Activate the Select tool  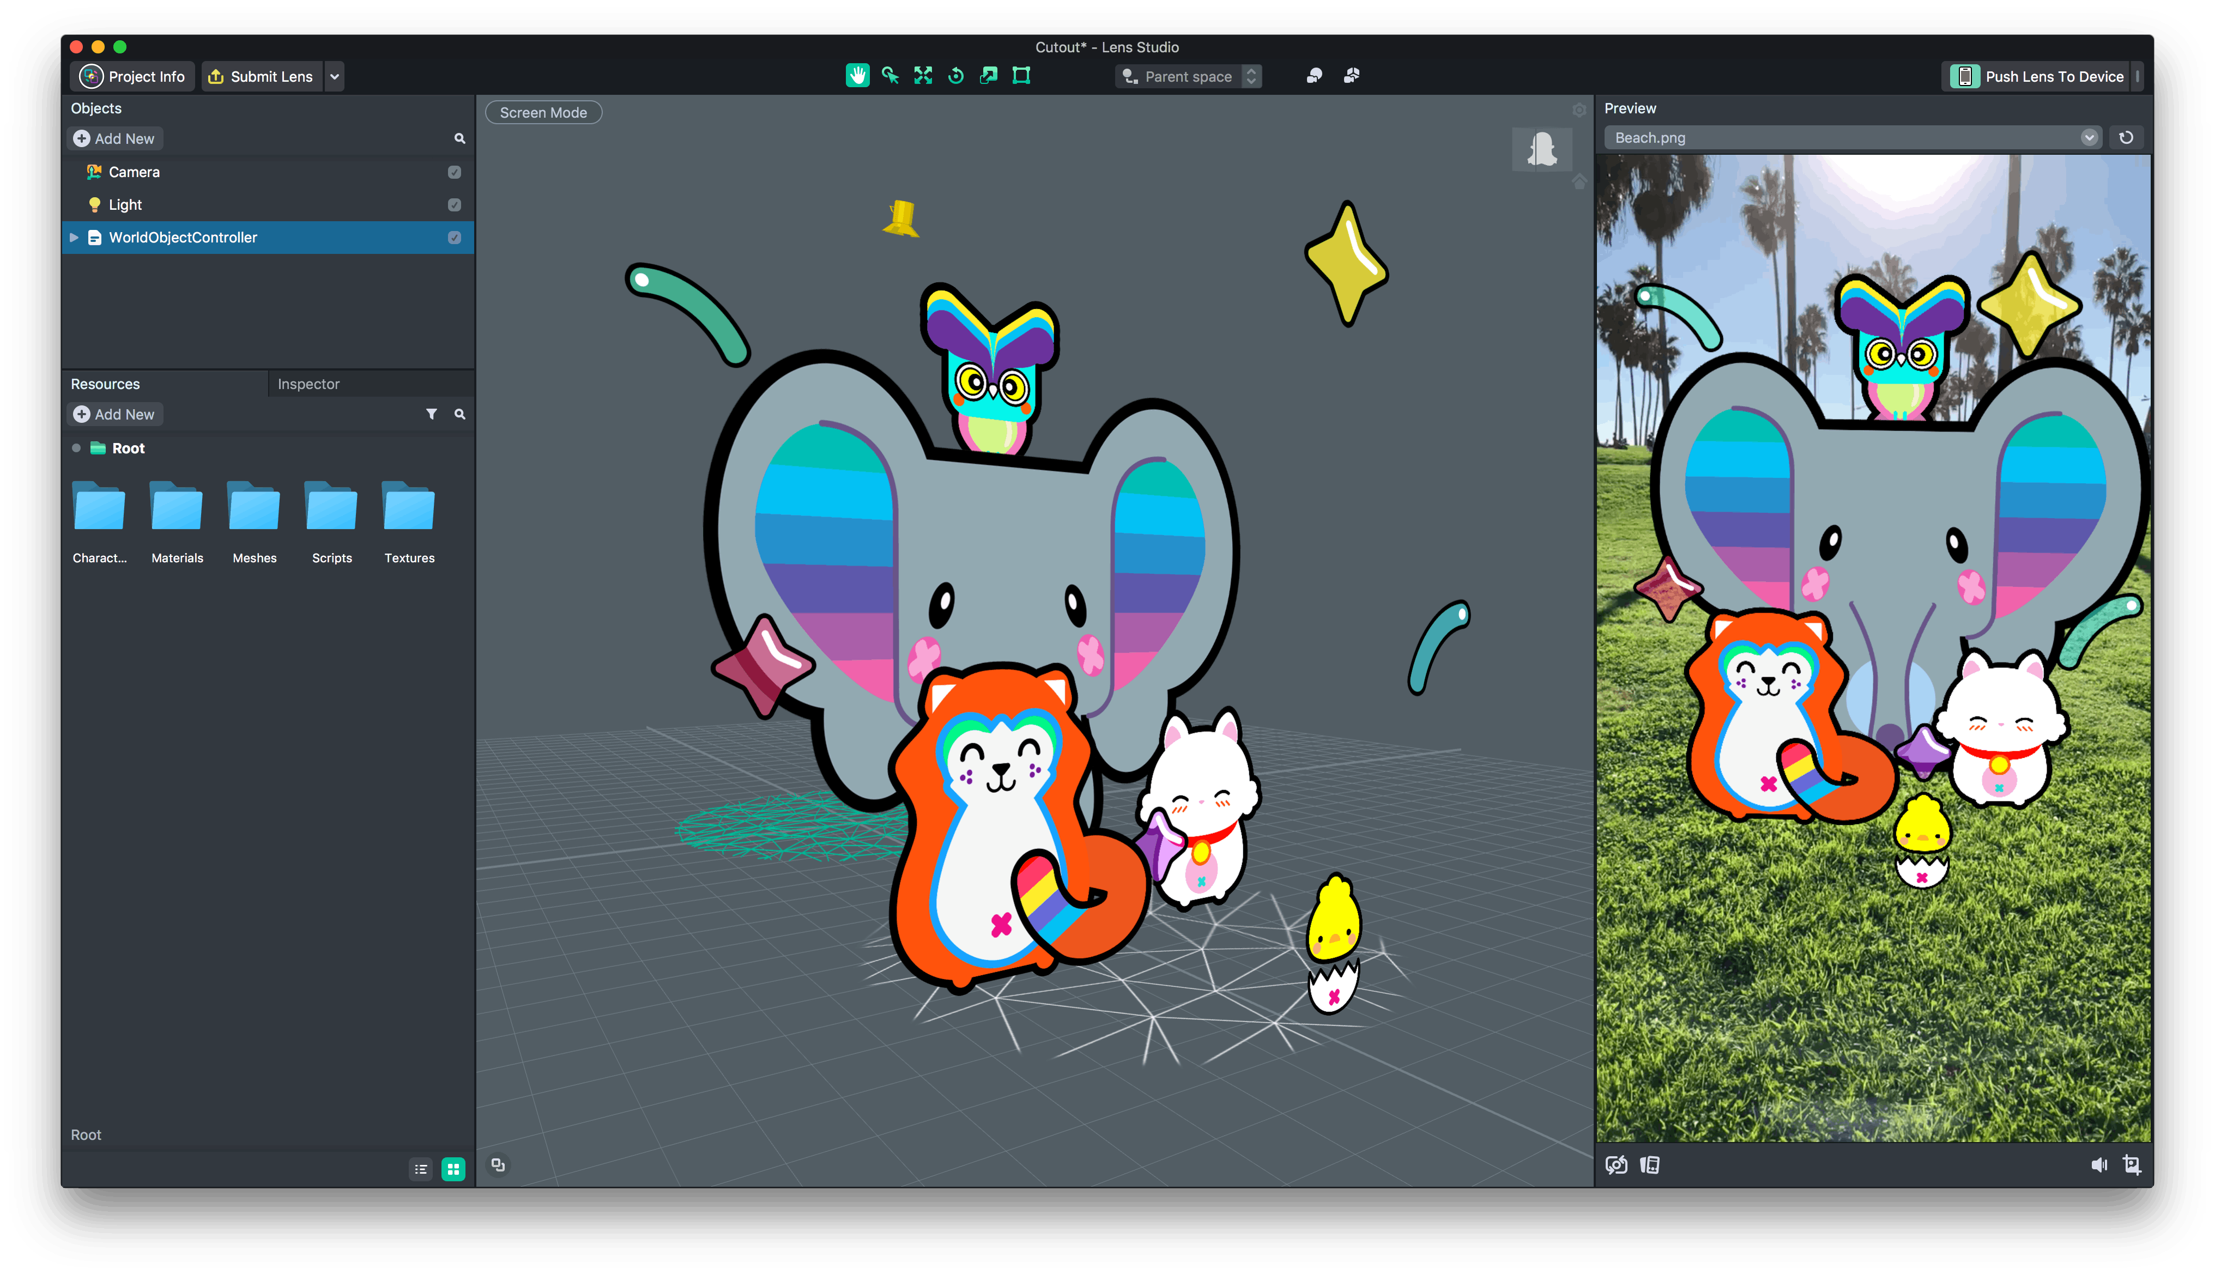tap(890, 75)
